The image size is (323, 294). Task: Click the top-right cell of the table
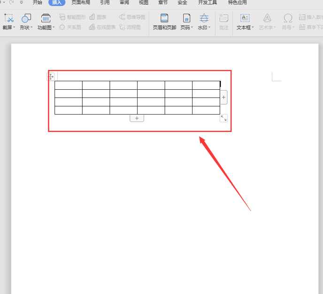(x=206, y=85)
